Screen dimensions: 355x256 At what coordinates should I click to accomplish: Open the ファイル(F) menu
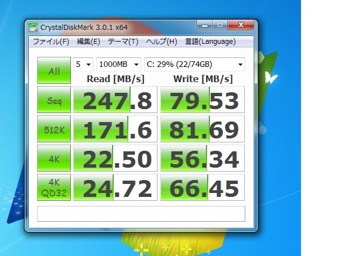coord(51,42)
